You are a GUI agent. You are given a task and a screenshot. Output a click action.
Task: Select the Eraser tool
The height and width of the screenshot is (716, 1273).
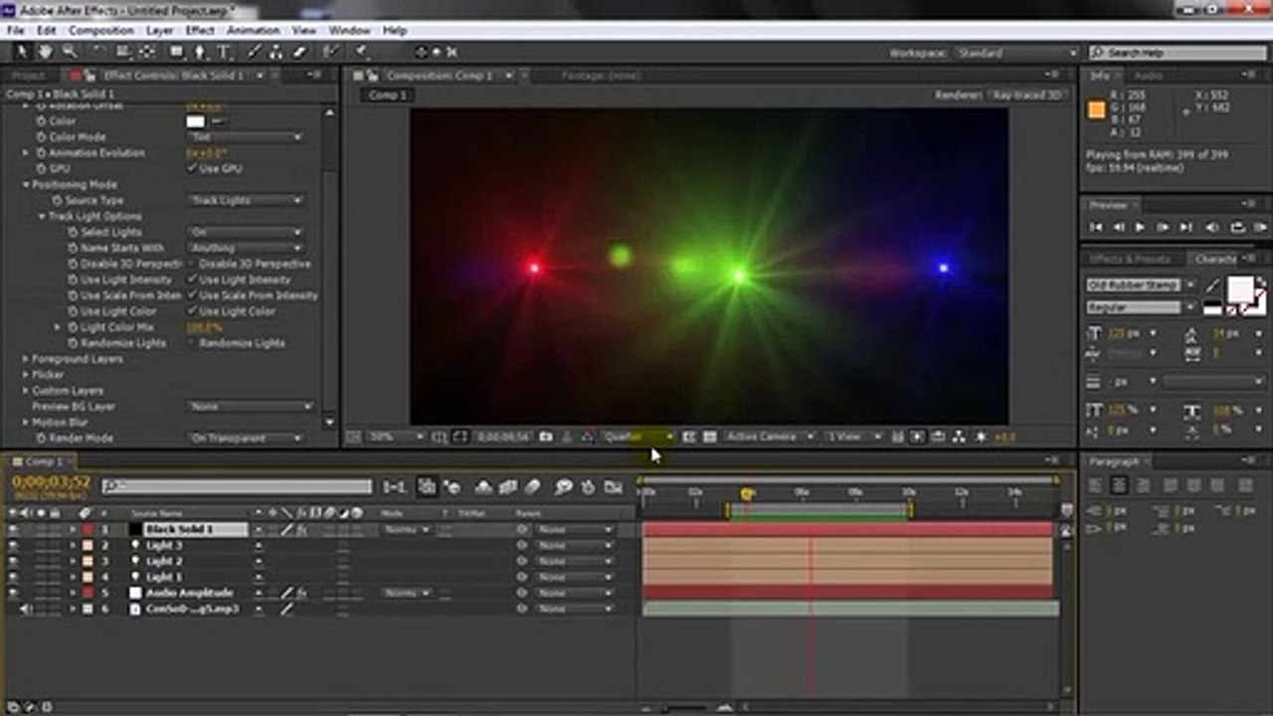(x=299, y=52)
